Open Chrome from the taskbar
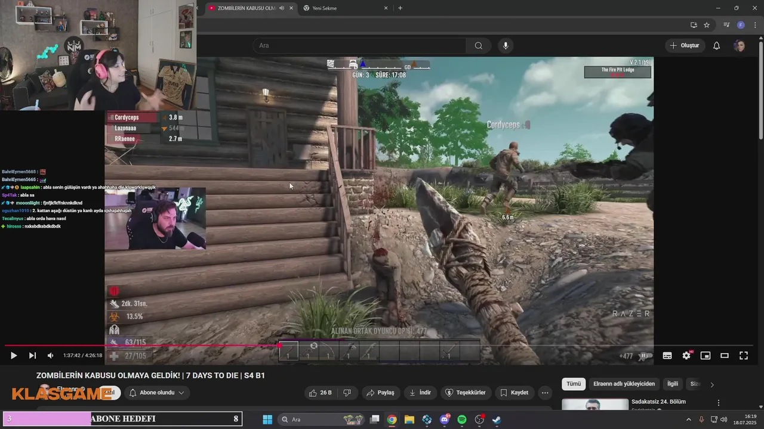 (x=392, y=419)
